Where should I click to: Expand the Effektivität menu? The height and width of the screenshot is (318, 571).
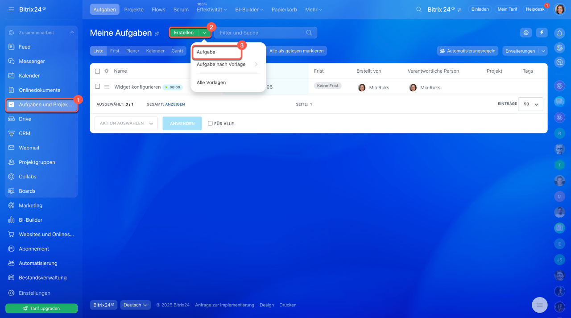(212, 9)
